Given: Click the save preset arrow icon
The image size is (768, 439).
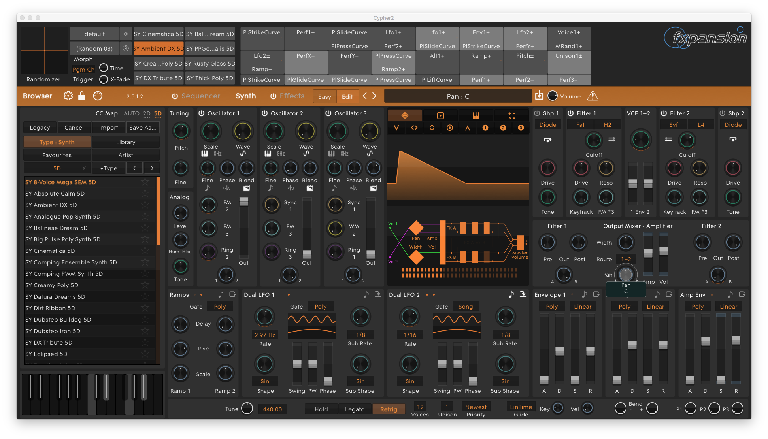Looking at the screenshot, I should tap(539, 96).
